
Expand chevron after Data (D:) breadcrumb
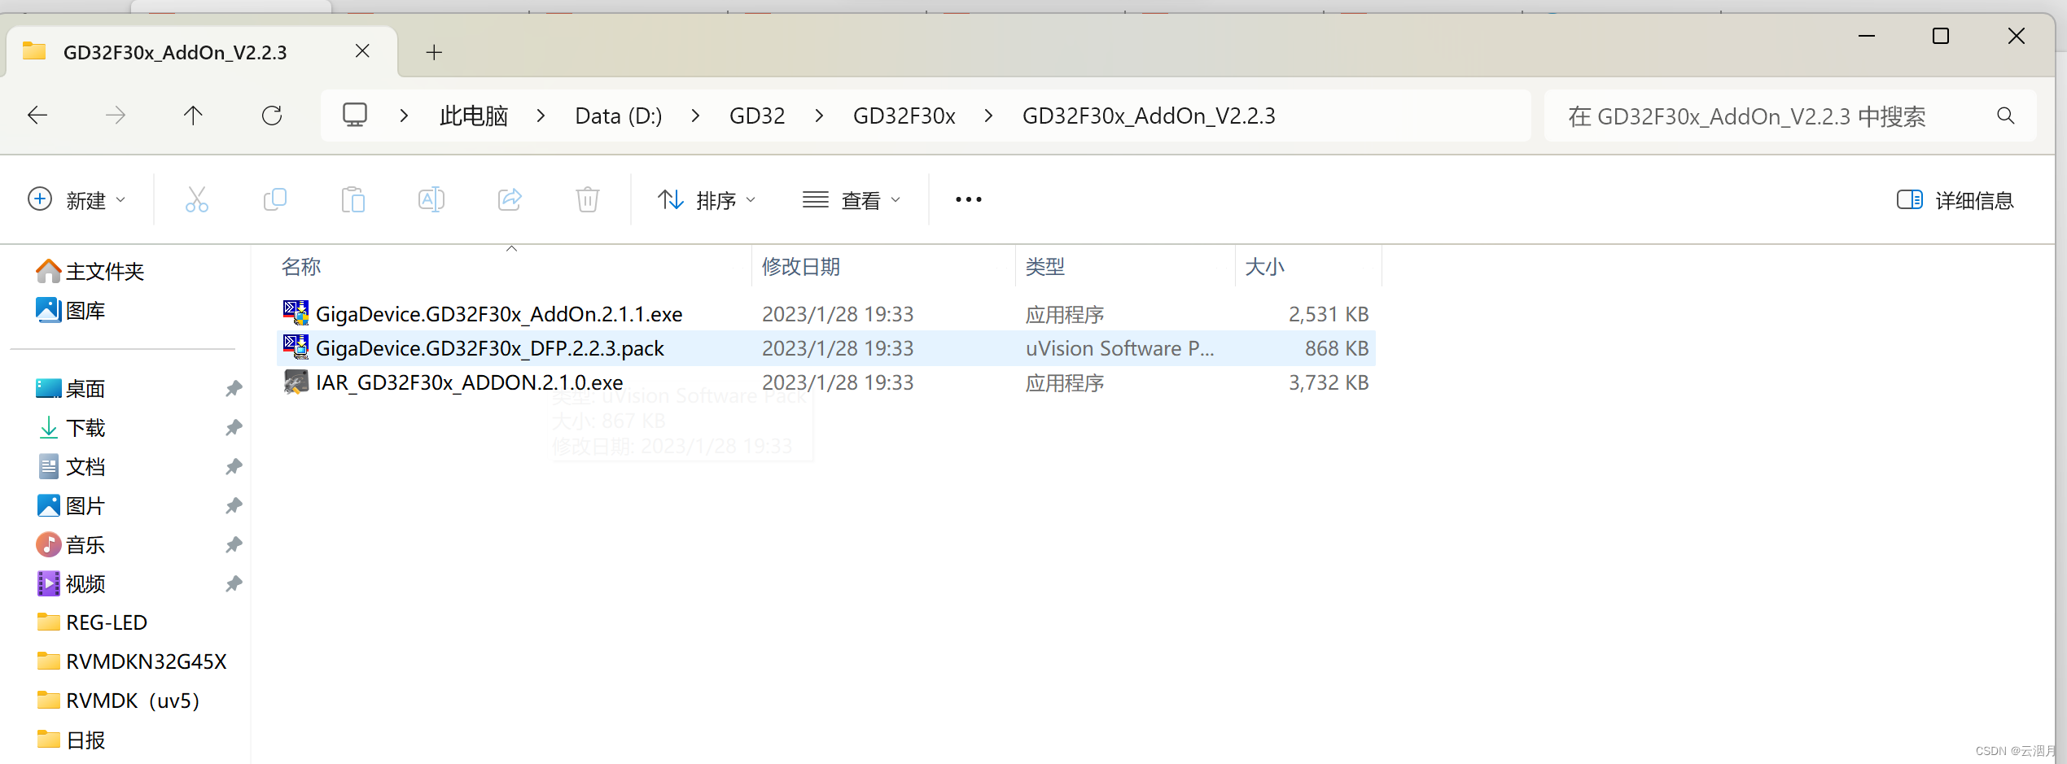[x=695, y=116]
